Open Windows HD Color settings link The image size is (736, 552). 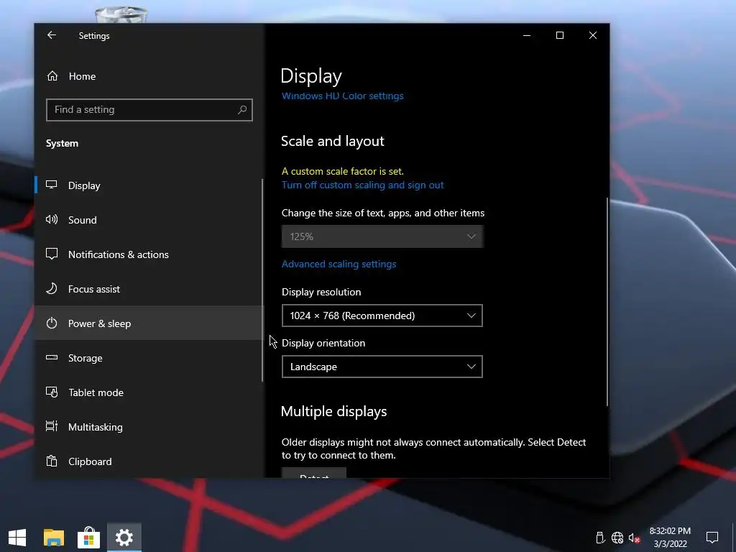pos(342,96)
